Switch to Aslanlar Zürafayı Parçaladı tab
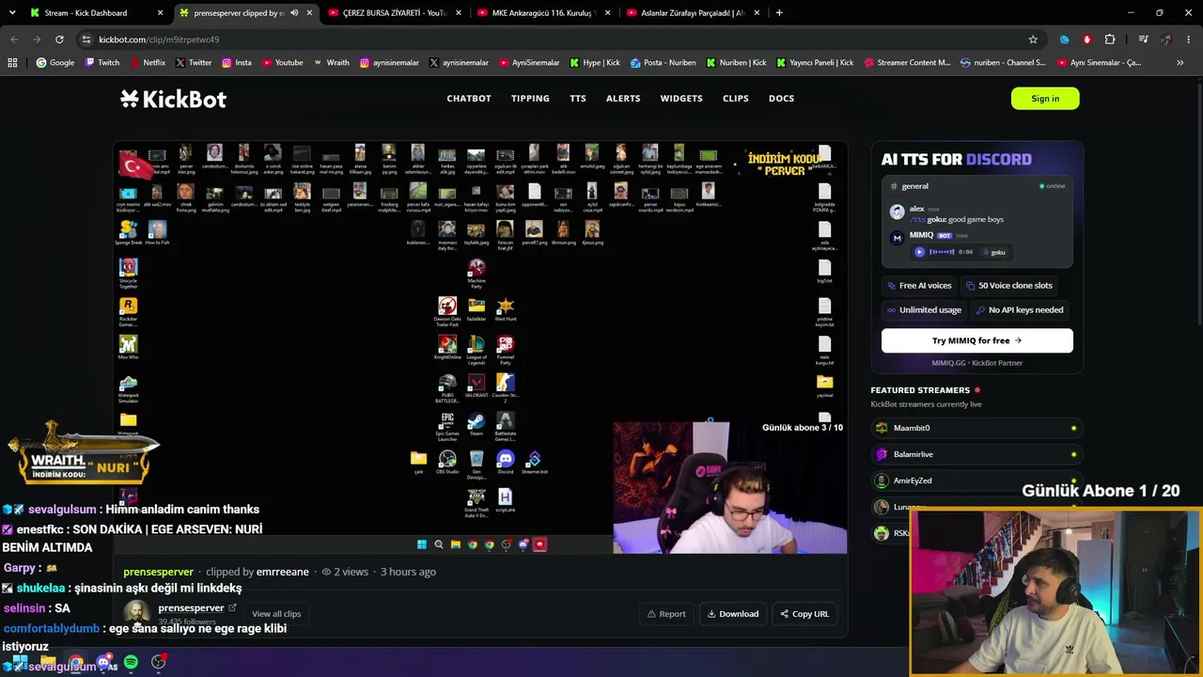Screen dimensions: 1203x677 pos(692,13)
